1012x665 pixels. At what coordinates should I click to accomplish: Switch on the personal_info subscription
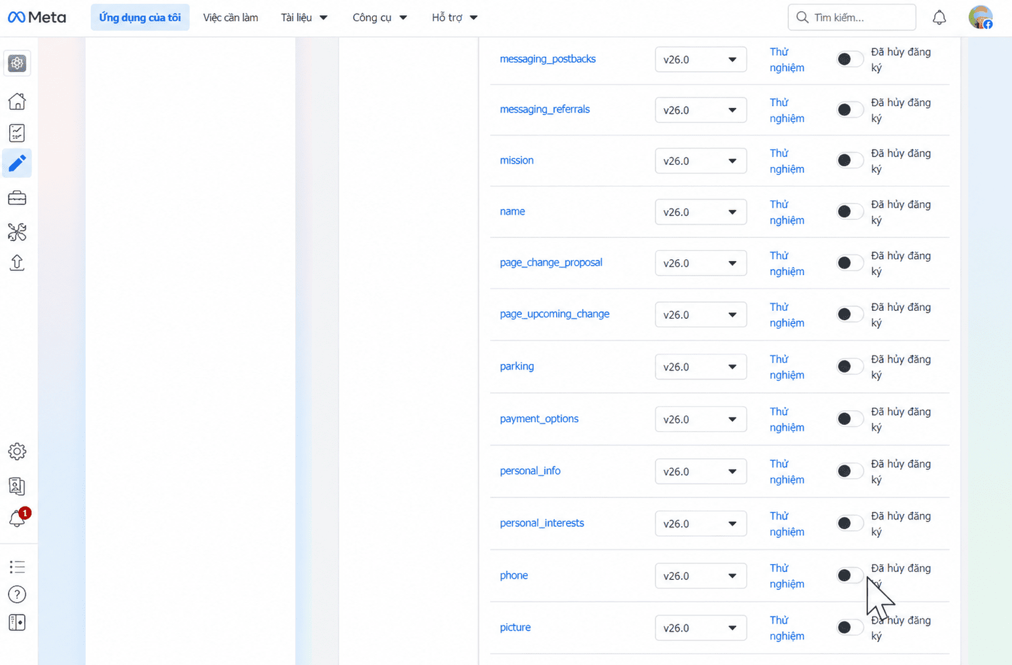click(x=850, y=471)
